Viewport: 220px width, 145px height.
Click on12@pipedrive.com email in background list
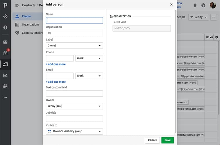[x=191, y=76]
